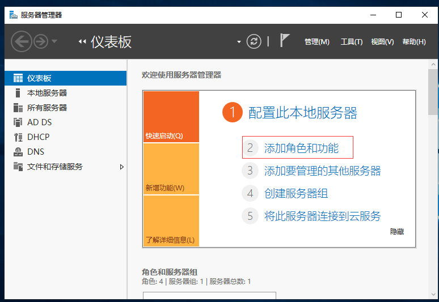Click 添加要管理的其他服务器 link
This screenshot has width=439, height=302.
(x=322, y=171)
